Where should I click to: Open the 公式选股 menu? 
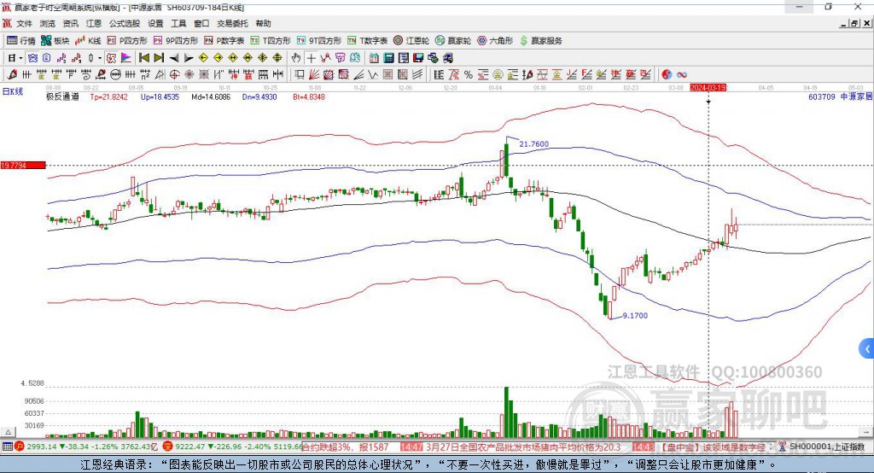pos(125,23)
